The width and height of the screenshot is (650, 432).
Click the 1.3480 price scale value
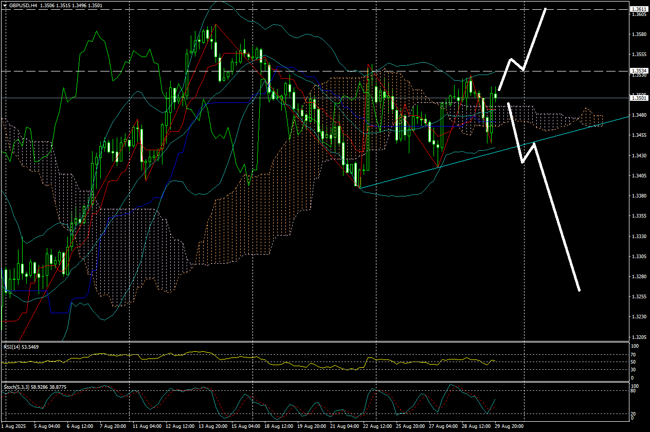tap(639, 115)
